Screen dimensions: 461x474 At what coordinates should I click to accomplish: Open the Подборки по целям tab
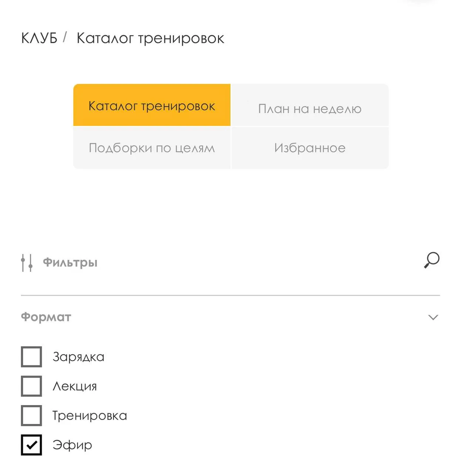pyautogui.click(x=152, y=148)
